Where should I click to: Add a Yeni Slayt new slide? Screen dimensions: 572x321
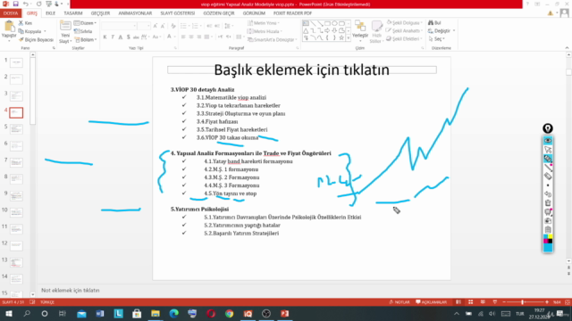(x=65, y=32)
